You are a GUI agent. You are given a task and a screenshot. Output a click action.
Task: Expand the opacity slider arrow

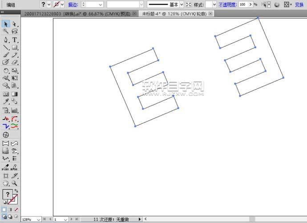pos(250,4)
